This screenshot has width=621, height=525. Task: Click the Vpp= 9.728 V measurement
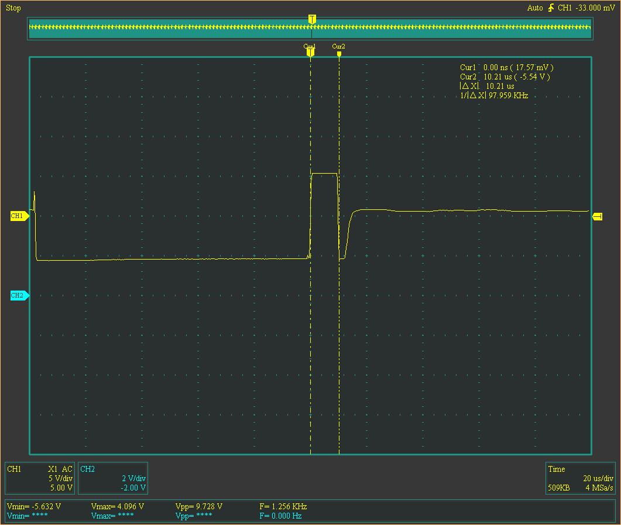[199, 506]
